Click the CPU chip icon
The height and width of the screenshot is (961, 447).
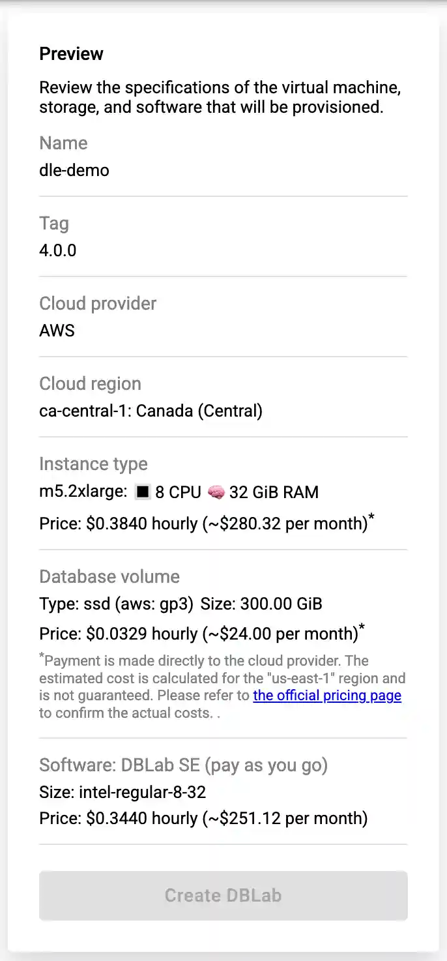click(x=142, y=492)
